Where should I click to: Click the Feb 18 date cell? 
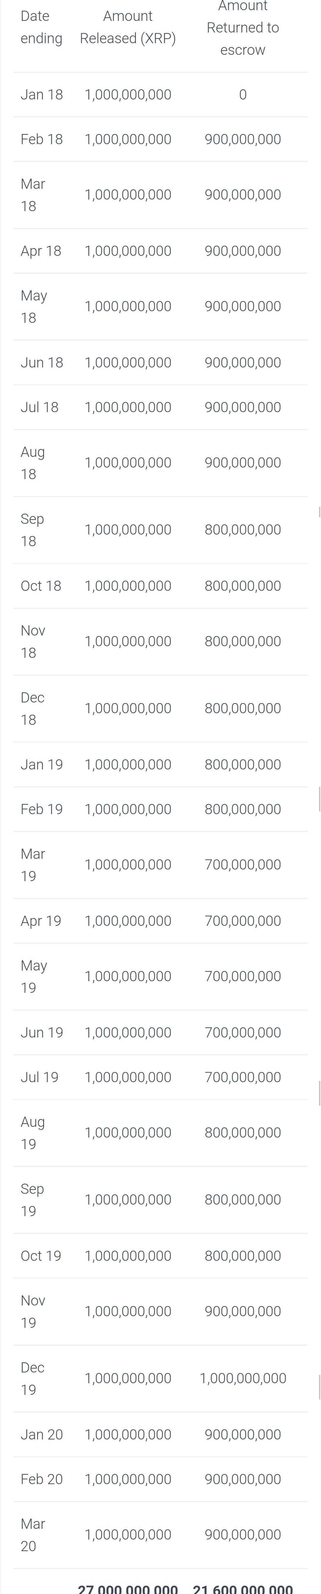pos(41,139)
